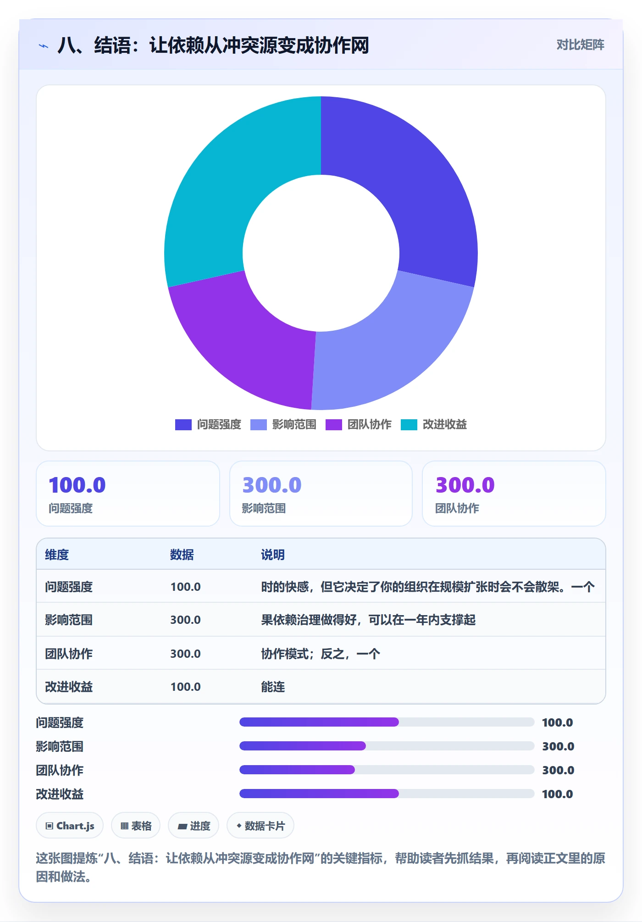This screenshot has width=642, height=922.
Task: Click the 300.0 value after the 影响范围 progress bar
Action: (x=558, y=746)
